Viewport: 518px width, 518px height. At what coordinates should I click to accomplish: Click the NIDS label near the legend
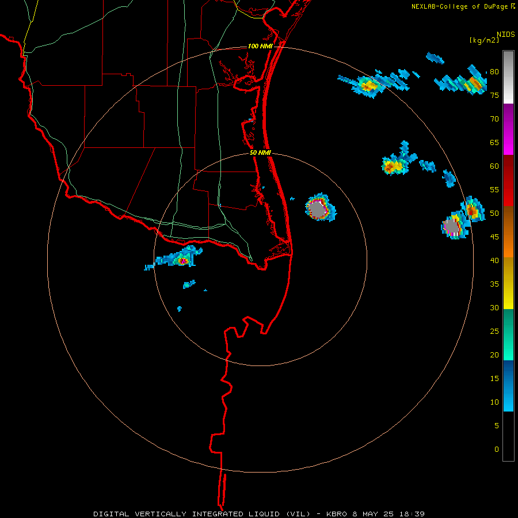pyautogui.click(x=506, y=35)
